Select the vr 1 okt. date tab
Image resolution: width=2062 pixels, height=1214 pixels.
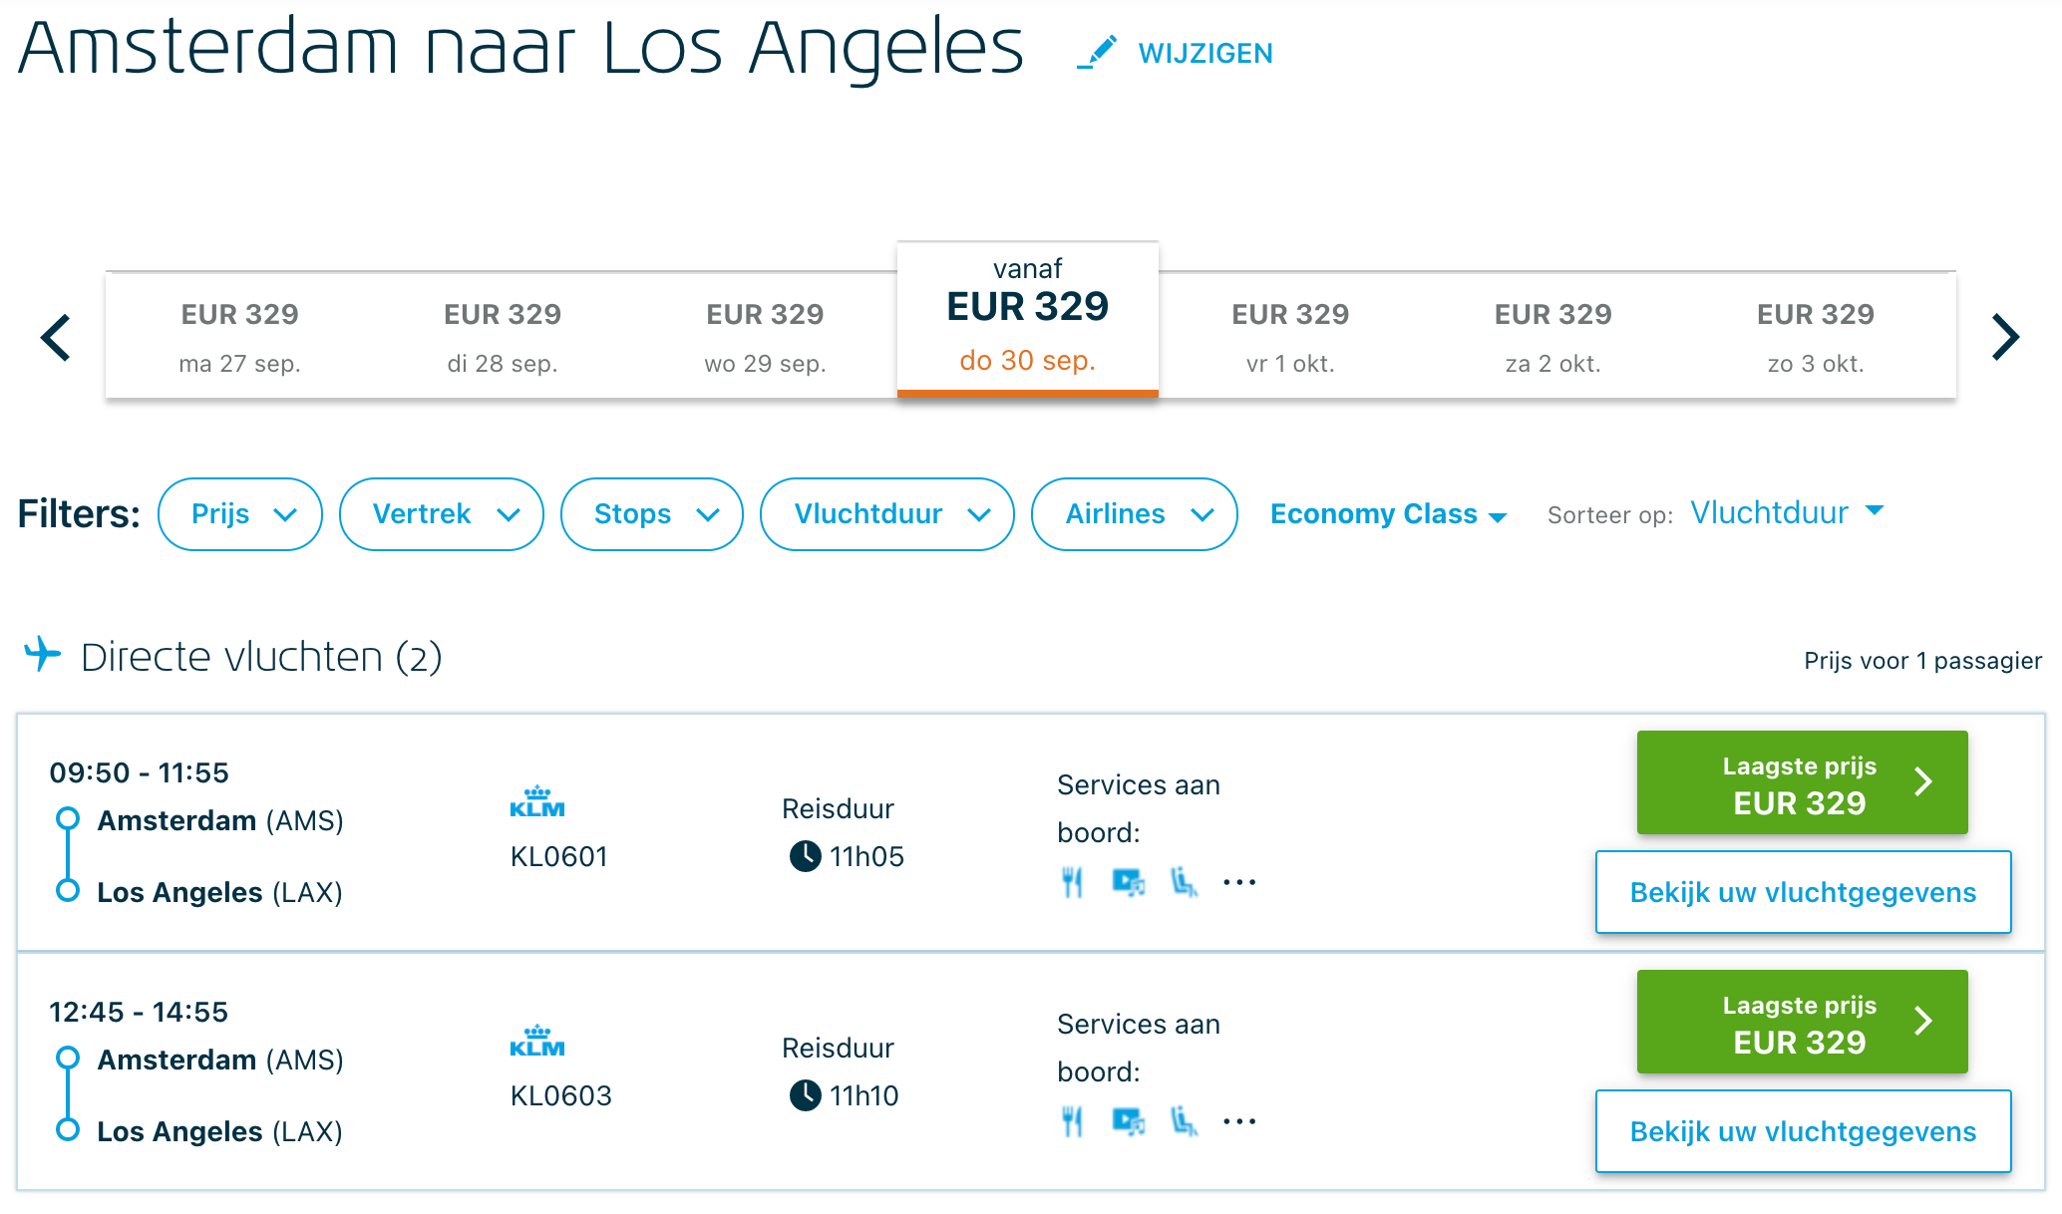pos(1290,337)
